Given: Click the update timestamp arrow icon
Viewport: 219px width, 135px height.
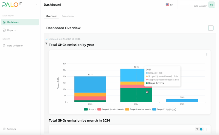Looking at the screenshot, I should click(46, 39).
